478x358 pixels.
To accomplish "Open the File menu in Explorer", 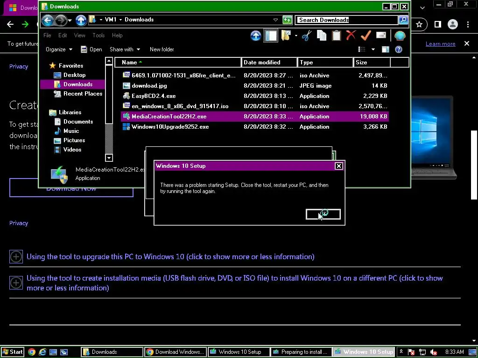I will click(47, 35).
